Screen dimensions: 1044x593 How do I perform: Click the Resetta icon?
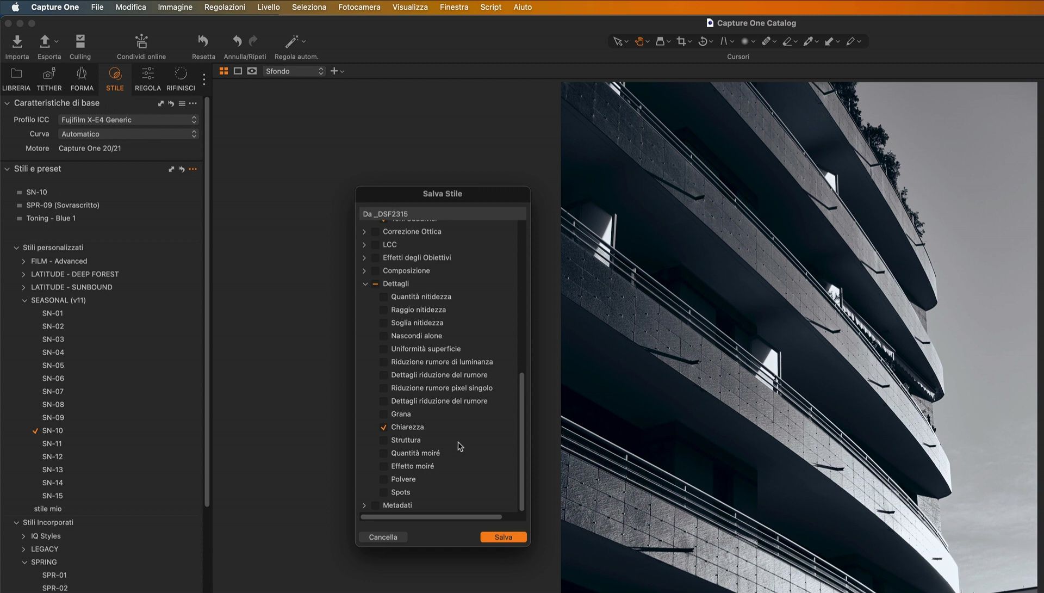203,41
